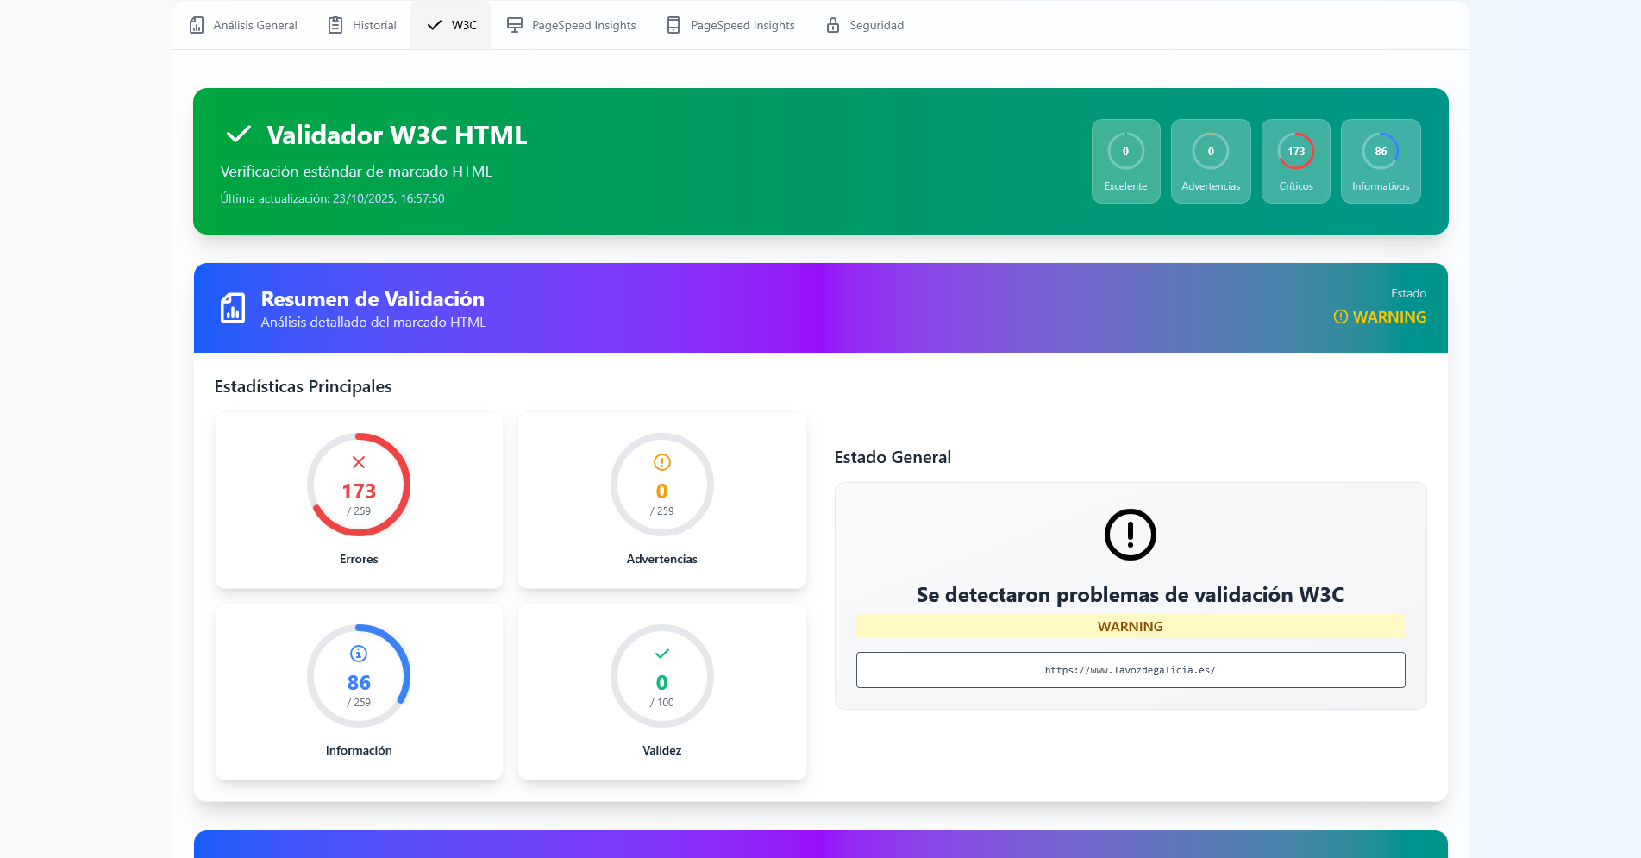Open the Análisis General tab

243,25
